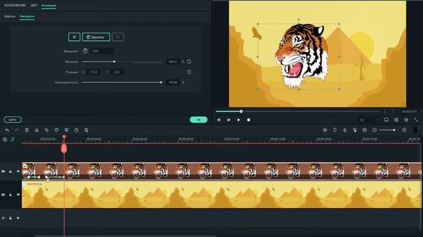Open the edit adjustments sliders icon
423x237 pixels.
point(87,130)
